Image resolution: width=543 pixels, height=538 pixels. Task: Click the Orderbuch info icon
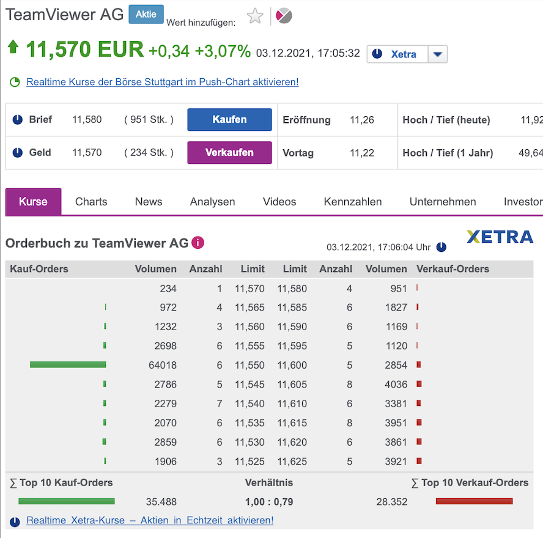(198, 243)
